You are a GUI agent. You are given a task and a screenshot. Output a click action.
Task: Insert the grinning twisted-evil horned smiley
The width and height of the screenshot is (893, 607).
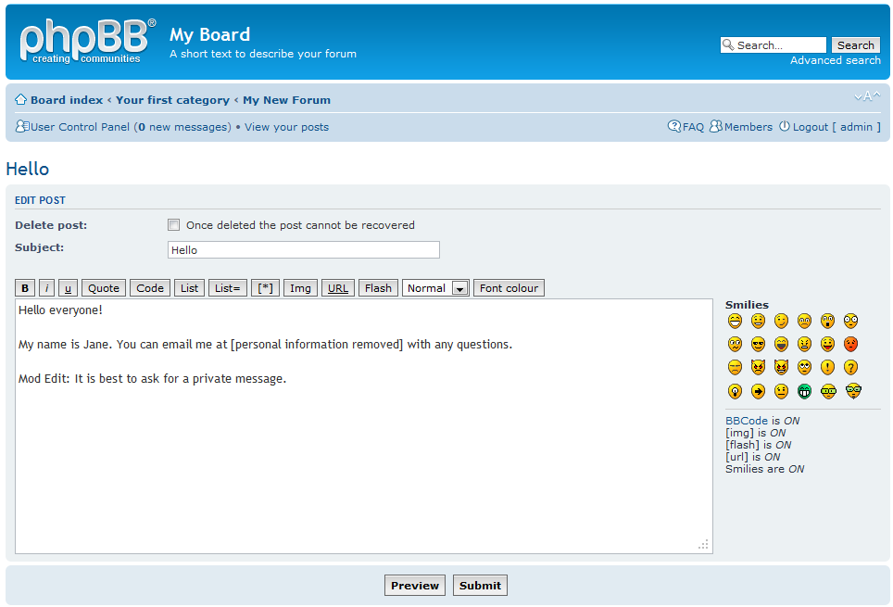[782, 368]
